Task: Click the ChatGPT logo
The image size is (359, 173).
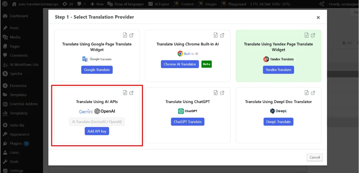Action: [x=187, y=111]
